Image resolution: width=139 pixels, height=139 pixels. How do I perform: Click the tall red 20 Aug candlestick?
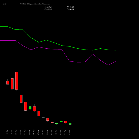click(x=17, y=81)
